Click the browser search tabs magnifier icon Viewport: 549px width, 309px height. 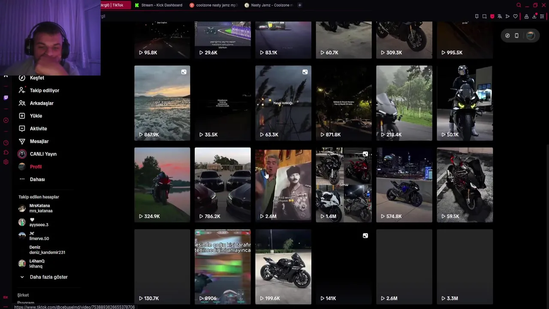[519, 5]
